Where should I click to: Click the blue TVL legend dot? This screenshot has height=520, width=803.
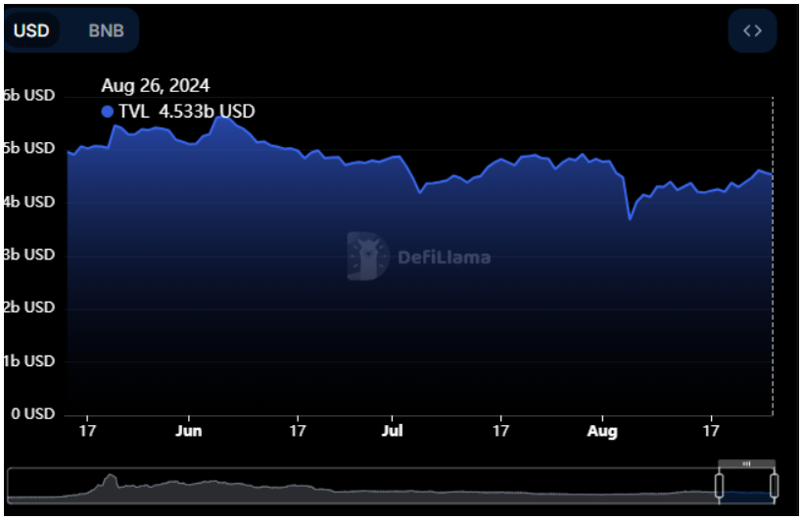point(107,112)
